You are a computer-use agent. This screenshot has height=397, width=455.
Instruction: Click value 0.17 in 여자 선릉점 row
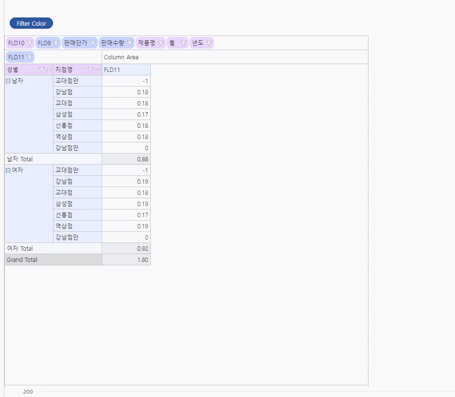(x=126, y=215)
